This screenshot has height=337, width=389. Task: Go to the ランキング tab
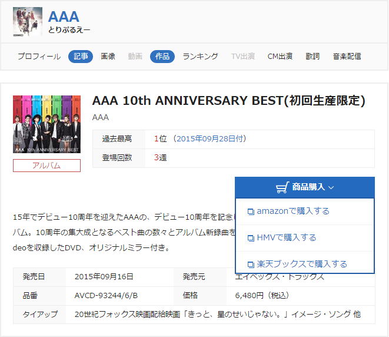point(200,57)
